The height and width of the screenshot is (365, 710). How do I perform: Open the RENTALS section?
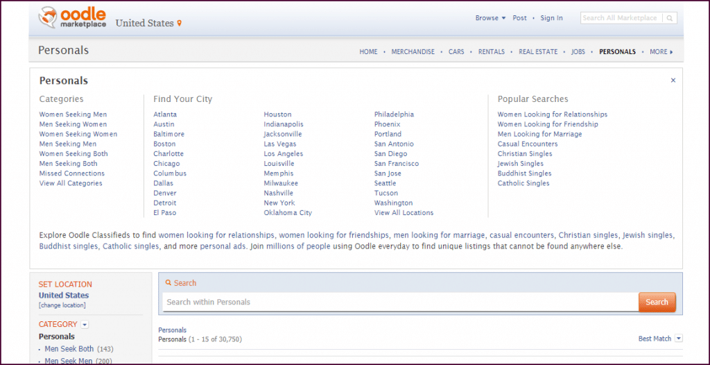click(x=492, y=51)
